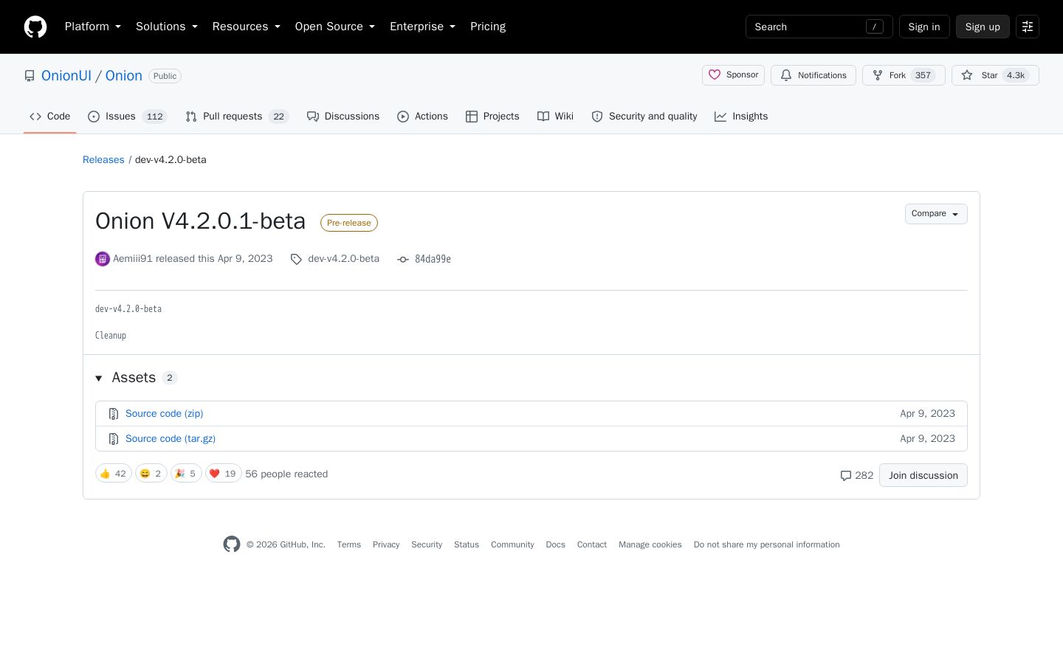Click the commit icon beside 84da99e

403,259
